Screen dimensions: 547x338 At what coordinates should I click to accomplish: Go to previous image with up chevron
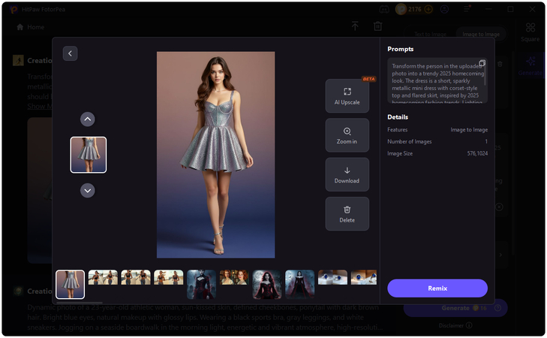[x=88, y=119]
